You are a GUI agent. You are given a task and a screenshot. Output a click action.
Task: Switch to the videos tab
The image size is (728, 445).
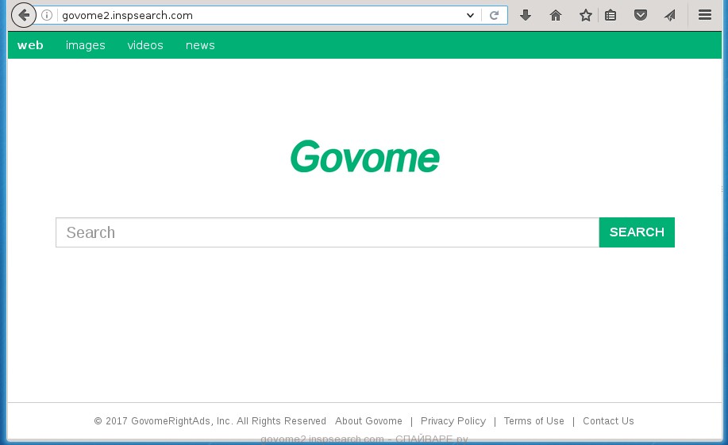click(145, 45)
